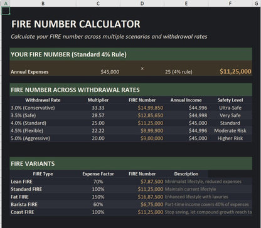This screenshot has height=228, width=261.
Task: Click the Maintain current lifestyle description
Action: point(190,189)
